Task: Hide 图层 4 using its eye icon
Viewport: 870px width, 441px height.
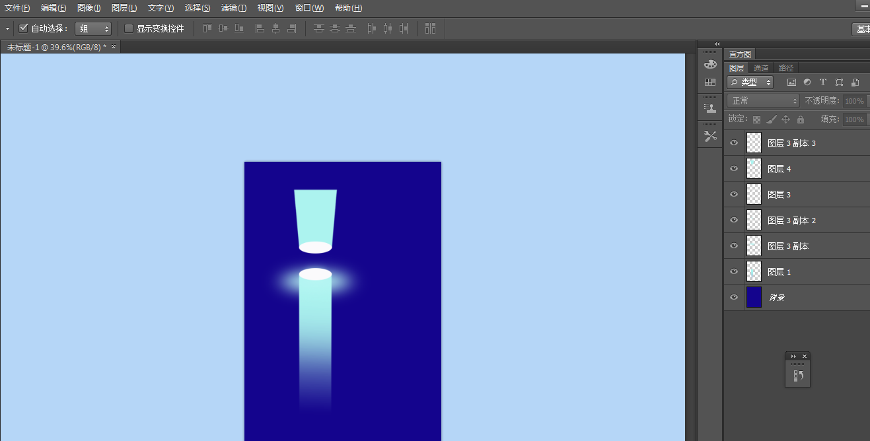Action: pyautogui.click(x=733, y=168)
